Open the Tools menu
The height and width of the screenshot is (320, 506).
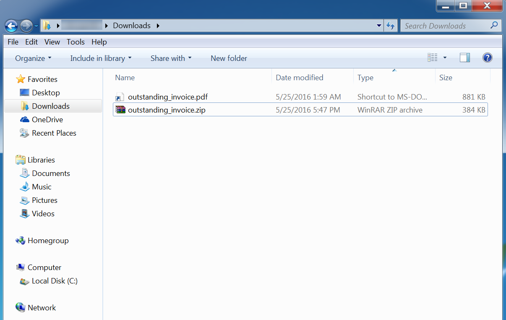76,42
